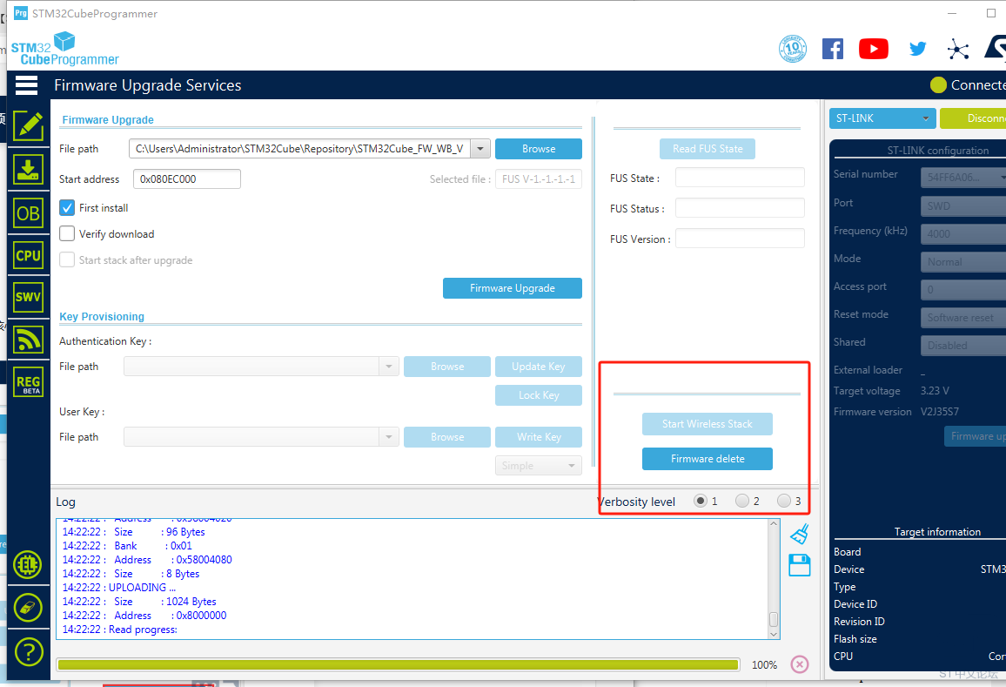Open the Twitter icon
This screenshot has width=1006, height=687.
[917, 49]
